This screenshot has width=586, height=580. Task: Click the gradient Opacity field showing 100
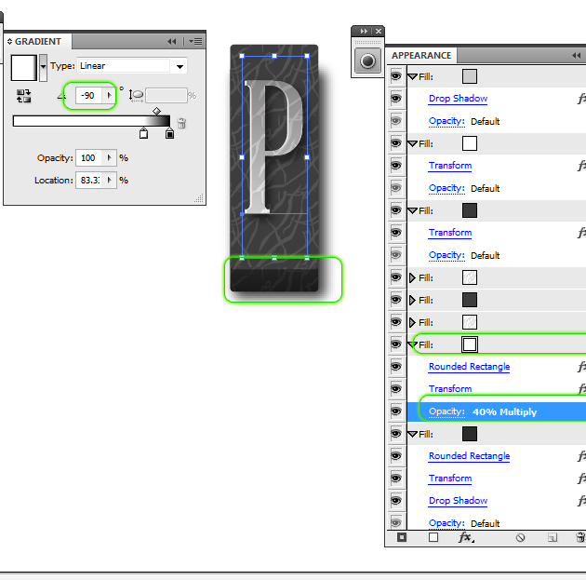tap(89, 158)
